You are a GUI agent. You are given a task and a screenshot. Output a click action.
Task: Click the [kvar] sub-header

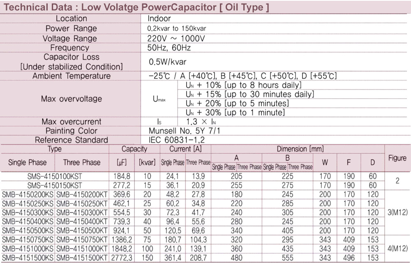pos(147,163)
